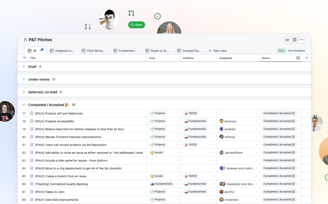Open Assignees dropdown for lerebear row 79
This screenshot has height=204, width=328.
(x=256, y=129)
